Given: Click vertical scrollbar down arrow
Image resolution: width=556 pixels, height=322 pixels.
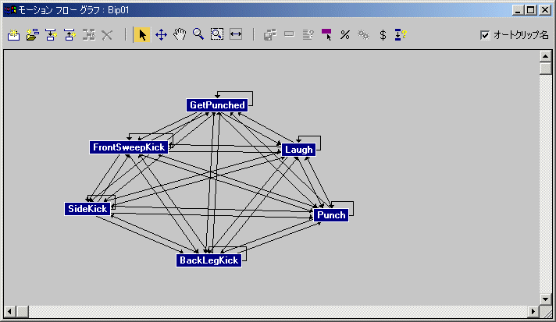Looking at the screenshot, I should click(545, 299).
